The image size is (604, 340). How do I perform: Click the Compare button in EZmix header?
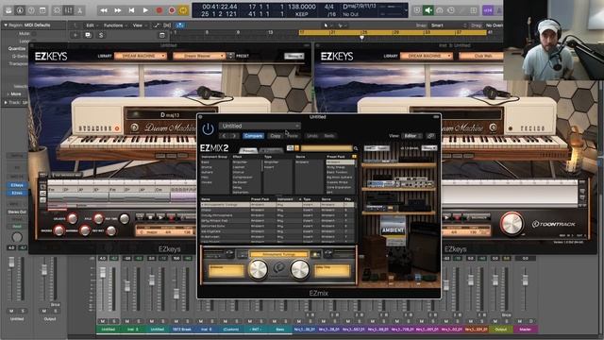[x=253, y=136]
